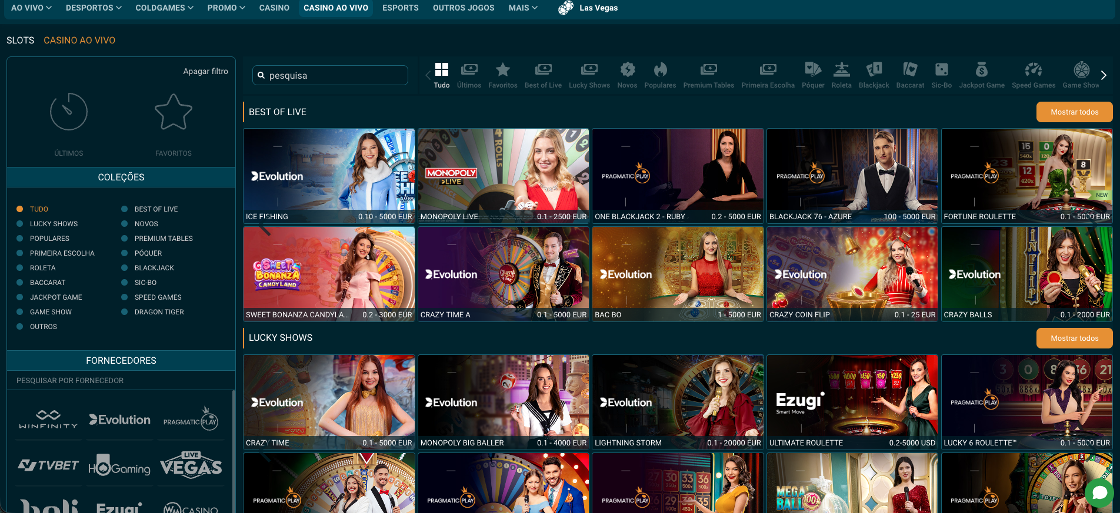Select the Primeira Escolha category icon
Screen dimensions: 1120x513
[x=768, y=70]
